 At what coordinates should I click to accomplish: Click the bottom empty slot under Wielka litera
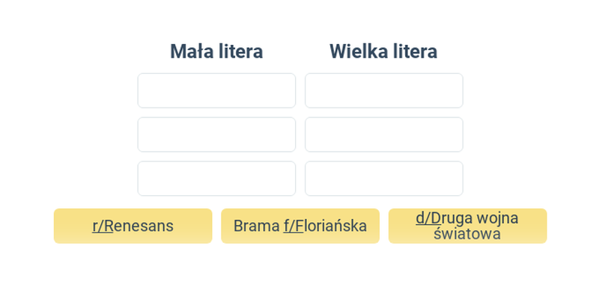384,178
